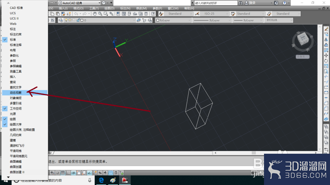Screen dimensions: 330x185
Task: Click the binoculars search icon
Action: 241,3
